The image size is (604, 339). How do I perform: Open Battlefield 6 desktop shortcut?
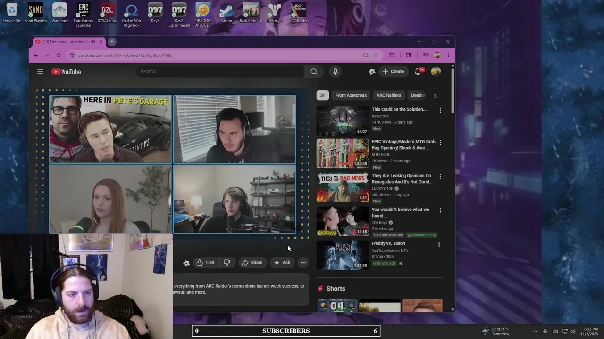251,13
